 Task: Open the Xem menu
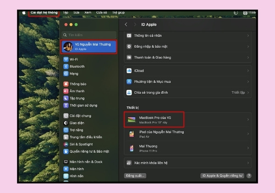pyautogui.click(x=88, y=13)
